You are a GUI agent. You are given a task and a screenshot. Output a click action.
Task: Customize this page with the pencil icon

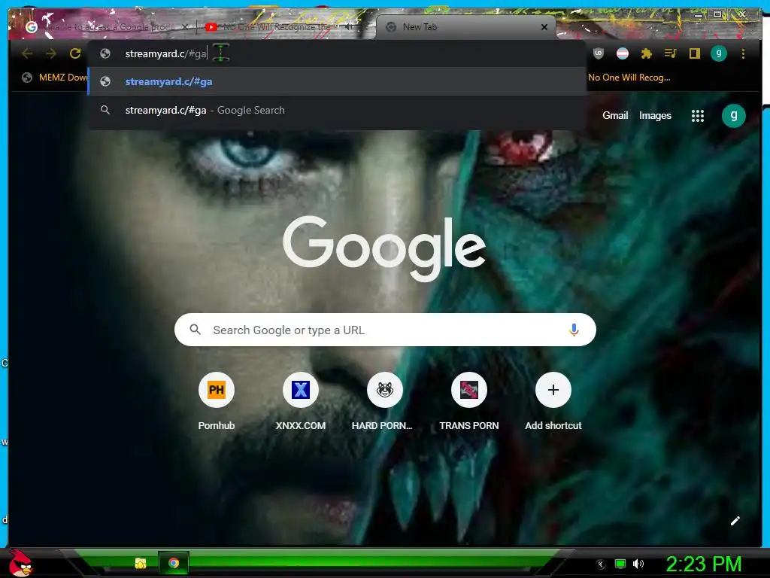coord(735,521)
